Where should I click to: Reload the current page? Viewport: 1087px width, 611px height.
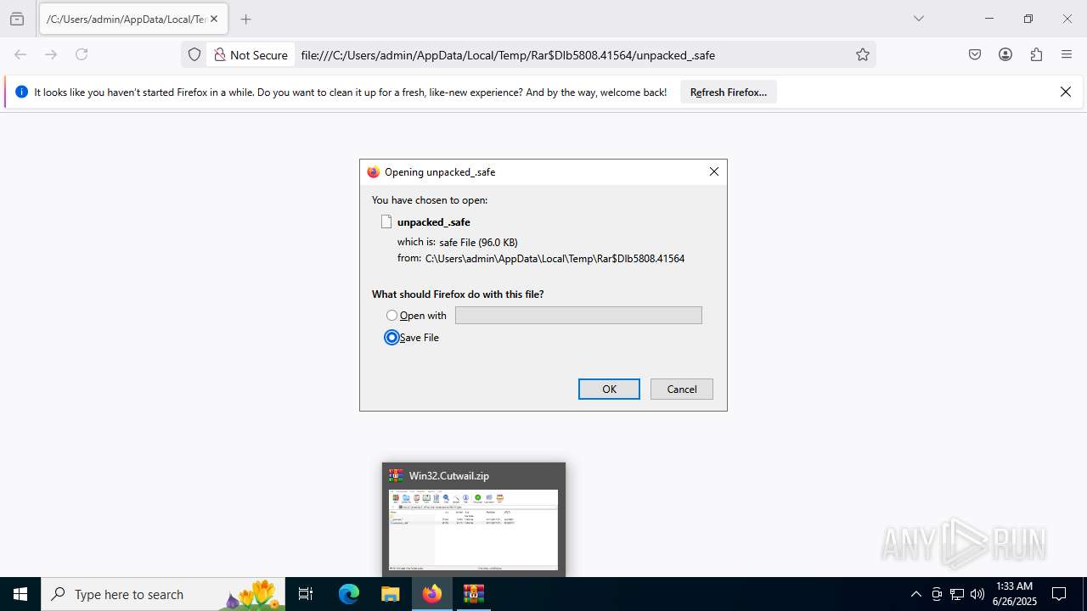[82, 54]
